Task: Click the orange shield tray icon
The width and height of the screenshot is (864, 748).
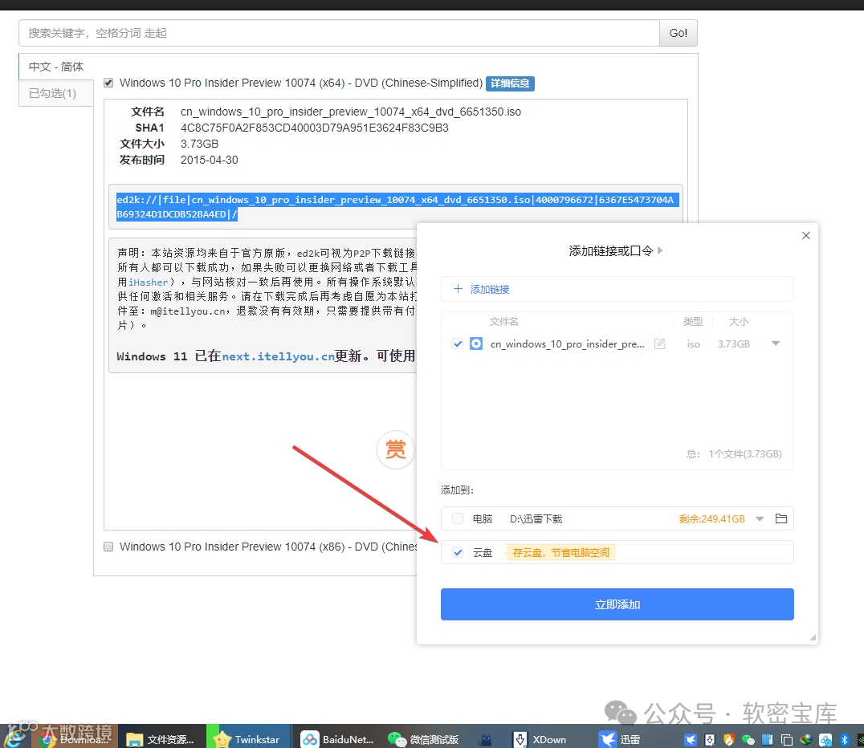Action: (729, 740)
